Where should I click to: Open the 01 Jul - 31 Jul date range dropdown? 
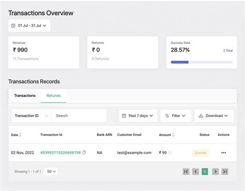tap(29, 26)
